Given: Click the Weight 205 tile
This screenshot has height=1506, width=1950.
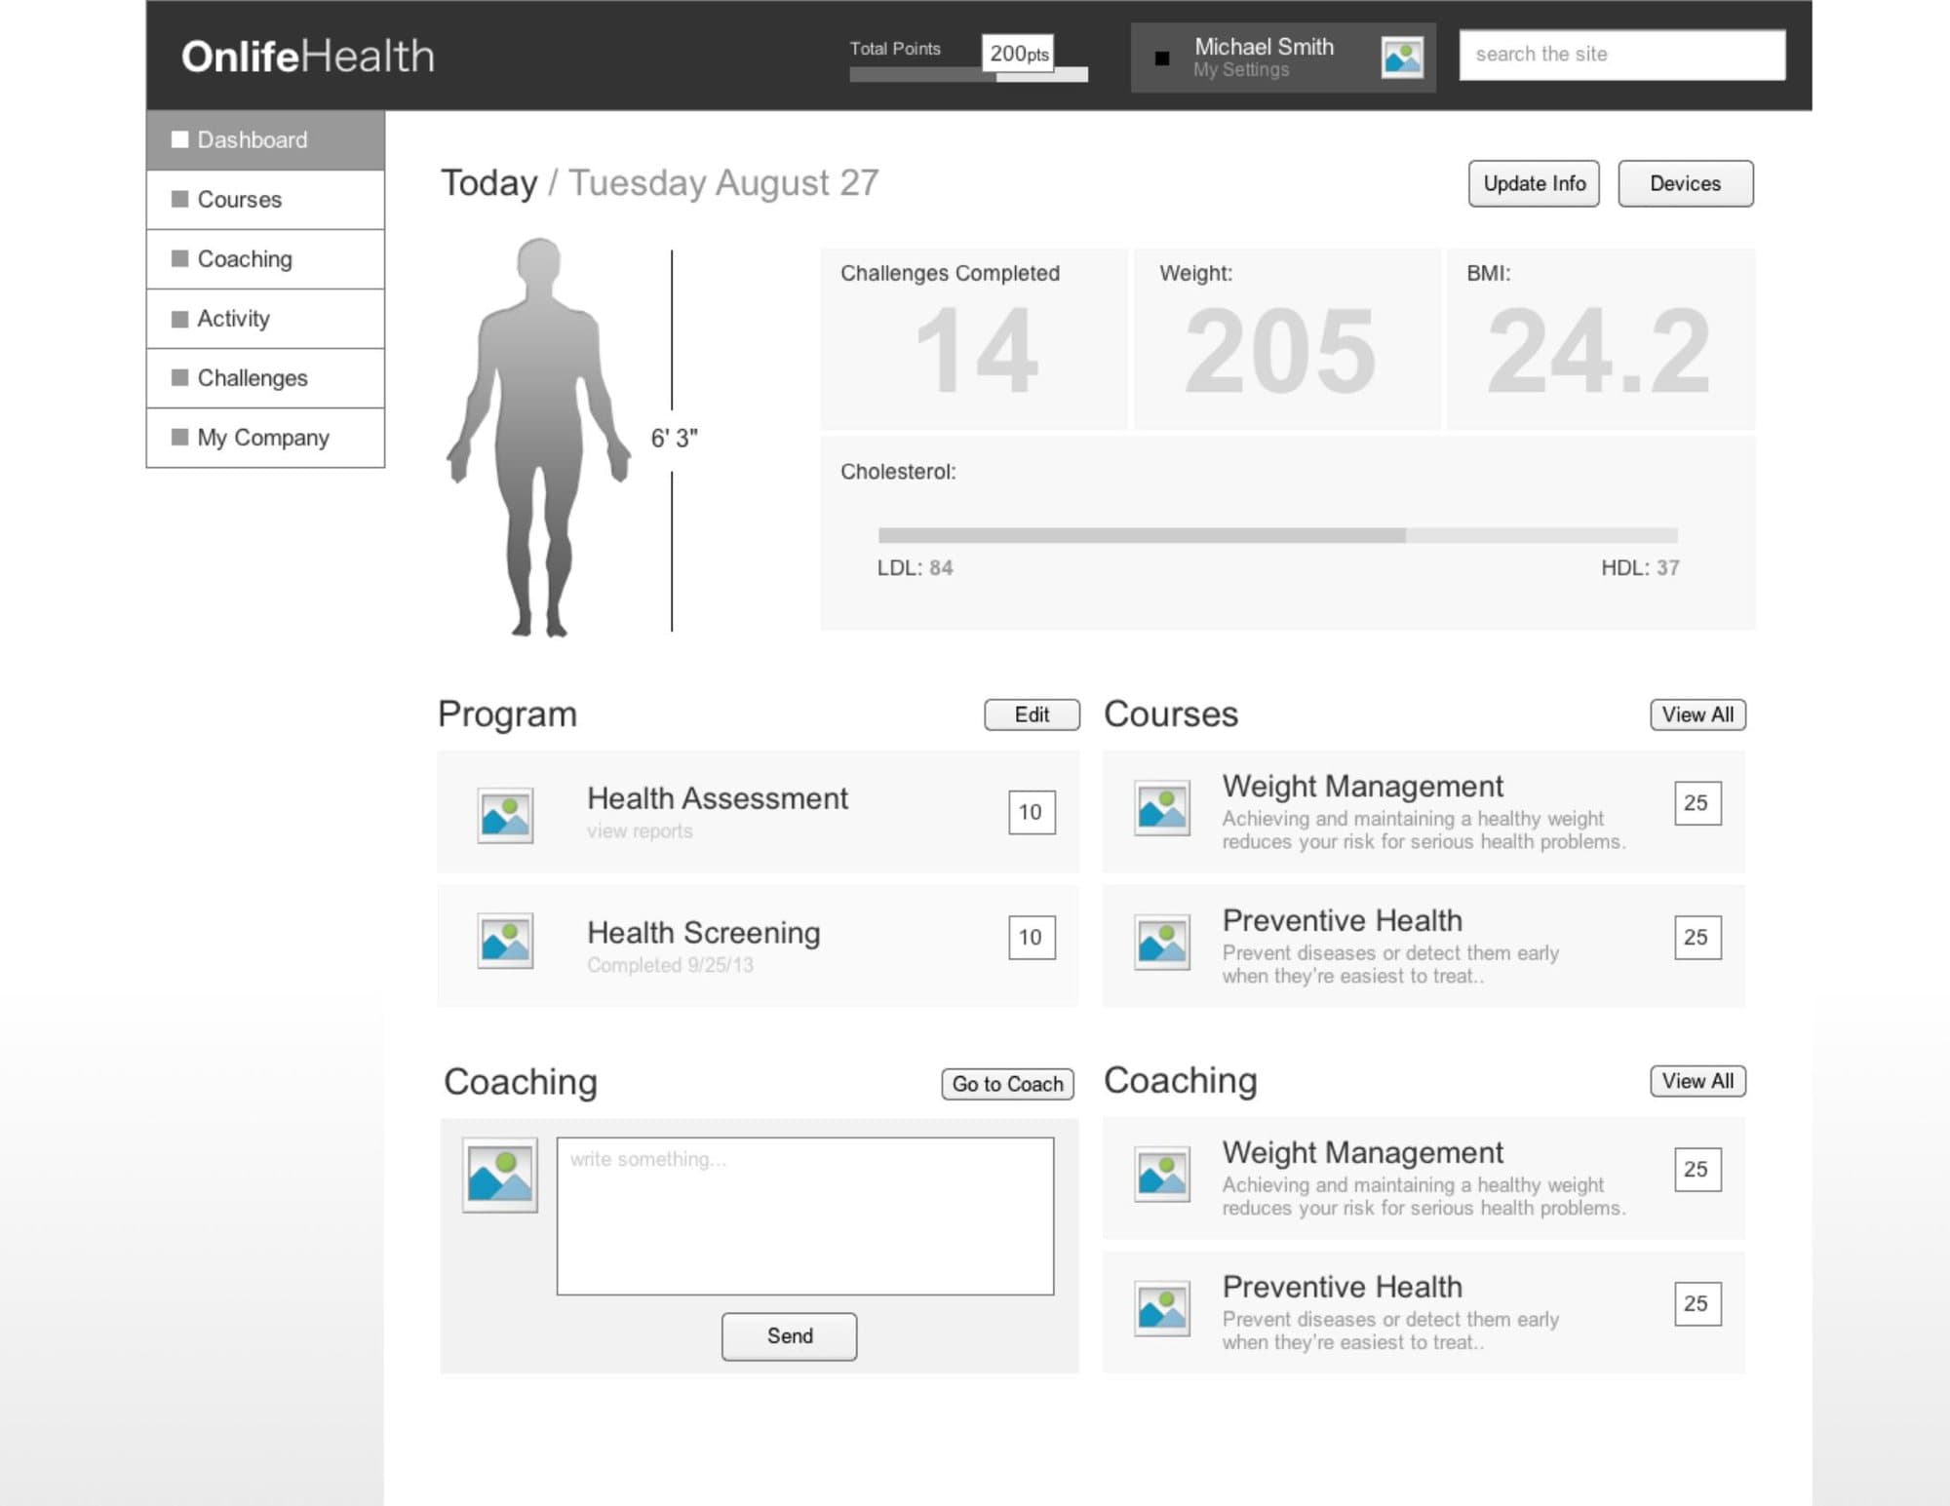Looking at the screenshot, I should (x=1287, y=339).
